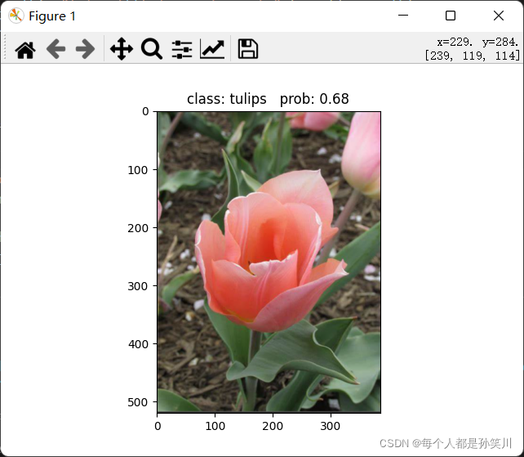
Task: Open Configure subplots sliders icon
Action: [x=182, y=50]
